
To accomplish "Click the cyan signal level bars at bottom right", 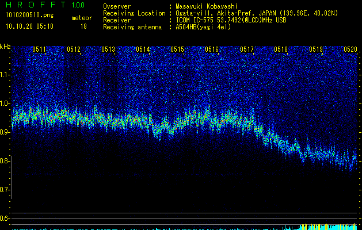I will click(328, 227).
